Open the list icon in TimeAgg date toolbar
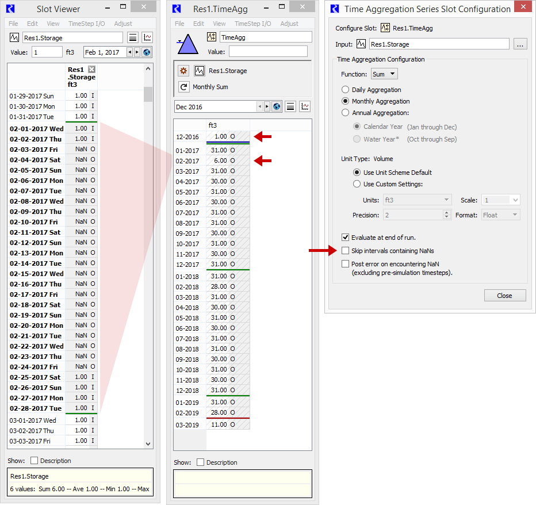 [290, 106]
